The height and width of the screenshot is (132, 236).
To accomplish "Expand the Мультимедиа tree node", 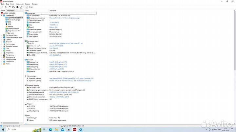I will coord(2,44).
